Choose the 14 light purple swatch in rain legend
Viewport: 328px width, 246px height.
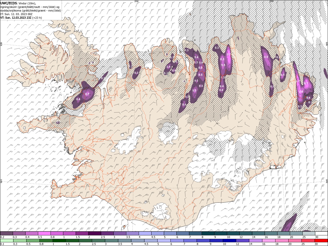[256, 241]
